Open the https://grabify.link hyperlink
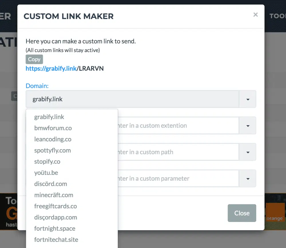 coord(51,69)
